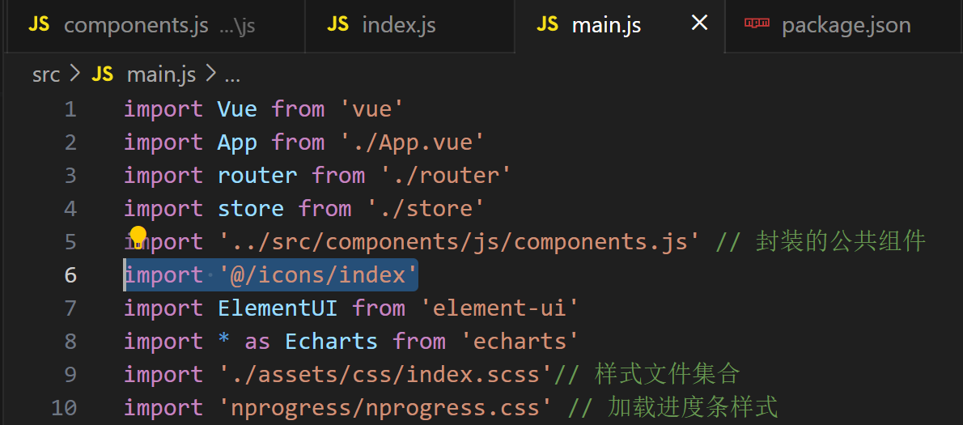Screen dimensions: 963x425
Task: Click the lightbulb code action icon
Action: pyautogui.click(x=138, y=236)
